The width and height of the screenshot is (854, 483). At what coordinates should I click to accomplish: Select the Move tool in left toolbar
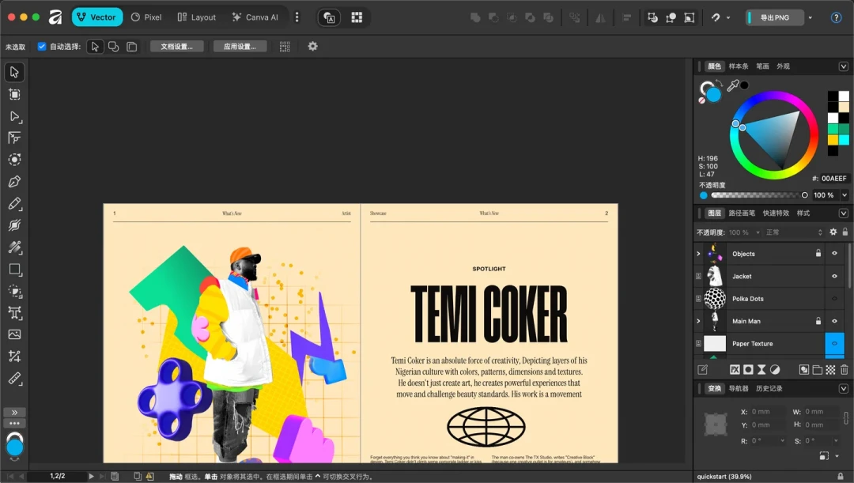[x=15, y=72]
